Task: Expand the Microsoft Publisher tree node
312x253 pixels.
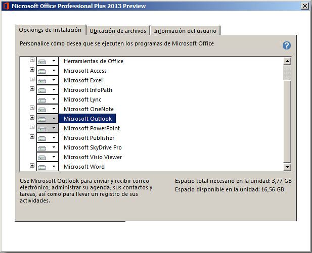Action: coord(32,136)
